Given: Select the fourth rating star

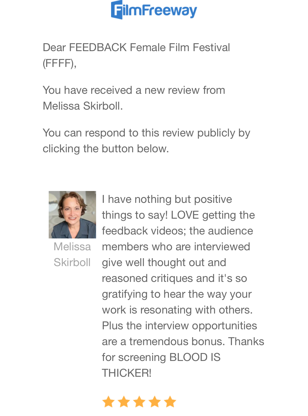Looking at the screenshot, I should (155, 402).
